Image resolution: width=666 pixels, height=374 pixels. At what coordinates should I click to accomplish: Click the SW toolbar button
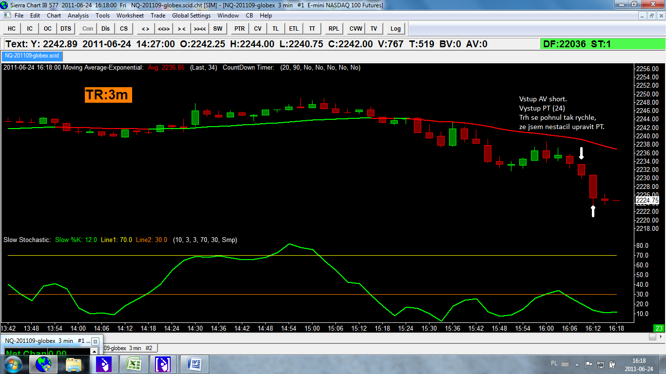tap(217, 29)
